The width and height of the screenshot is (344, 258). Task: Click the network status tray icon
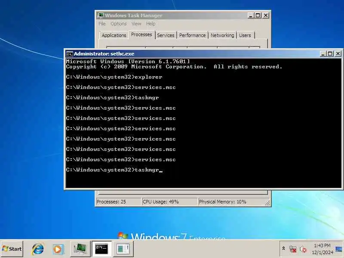[293, 249]
